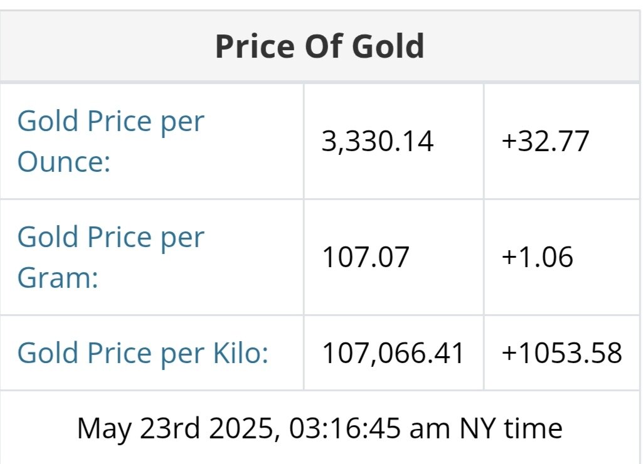This screenshot has height=464, width=643.
Task: Select the 107,066.41 kilo price value
Action: 393,353
